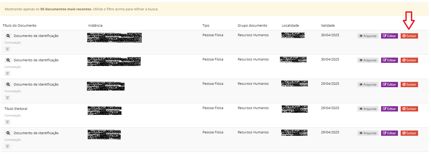Click the U badge in third row
Screen dimensions: 431x154
tap(7, 98)
